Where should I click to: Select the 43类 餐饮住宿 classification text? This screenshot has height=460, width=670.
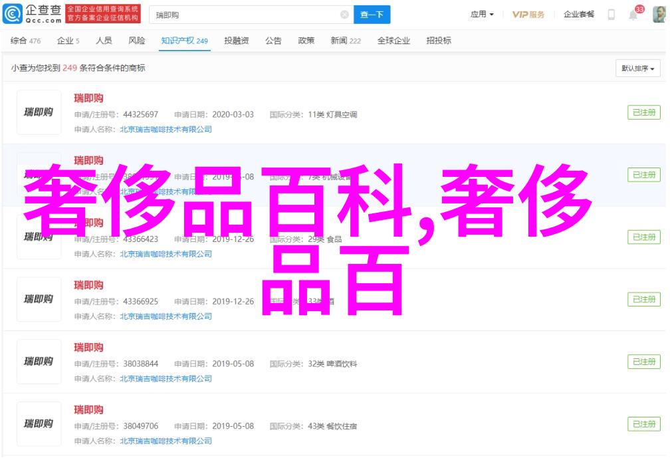332,427
